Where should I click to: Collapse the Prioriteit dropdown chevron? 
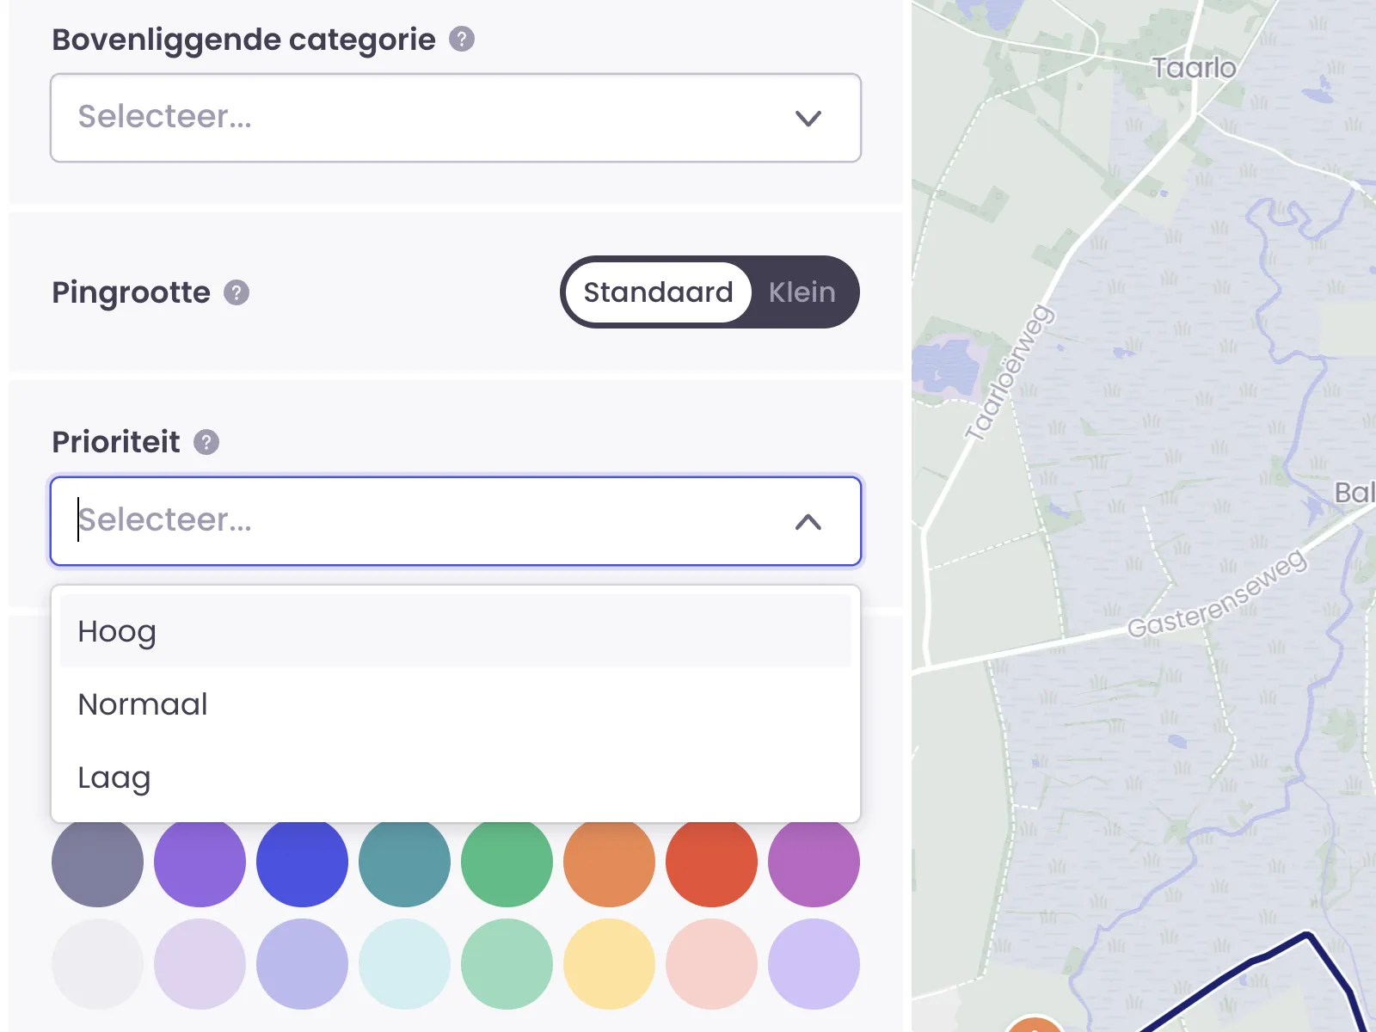tap(808, 522)
